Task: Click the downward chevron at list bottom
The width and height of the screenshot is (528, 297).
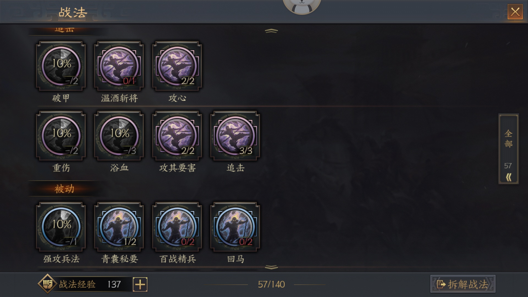Action: point(271,267)
